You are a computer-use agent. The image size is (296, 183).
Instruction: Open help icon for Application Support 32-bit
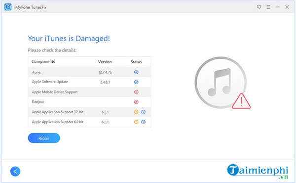(x=143, y=112)
